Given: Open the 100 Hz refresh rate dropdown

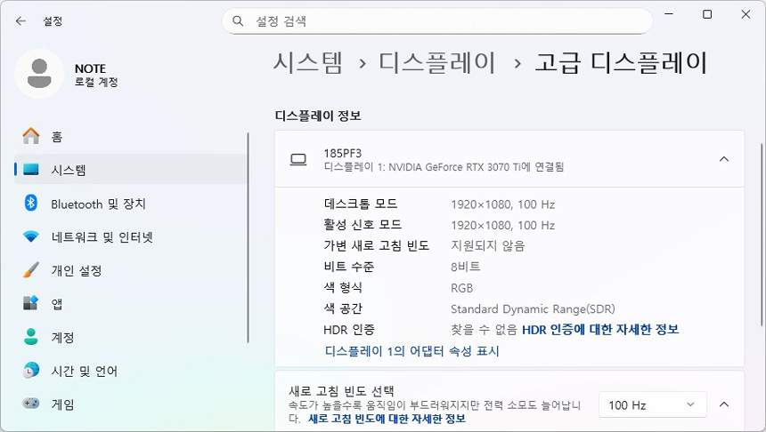Looking at the screenshot, I should click(651, 404).
